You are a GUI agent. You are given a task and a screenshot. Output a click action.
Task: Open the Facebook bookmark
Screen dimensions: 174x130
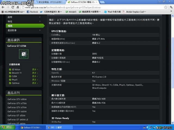pos(32,12)
